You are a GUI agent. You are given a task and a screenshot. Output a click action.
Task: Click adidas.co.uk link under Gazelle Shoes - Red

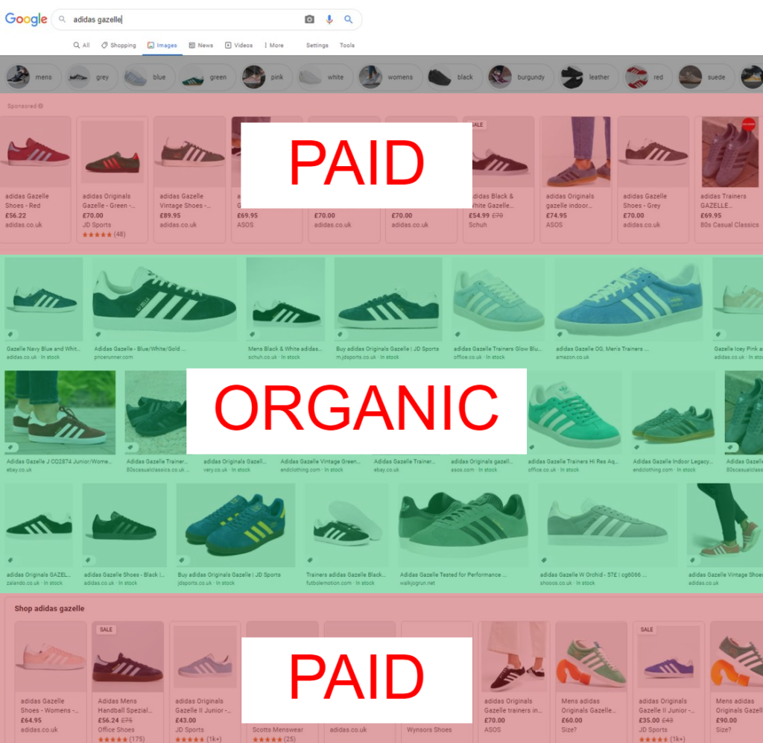[24, 225]
